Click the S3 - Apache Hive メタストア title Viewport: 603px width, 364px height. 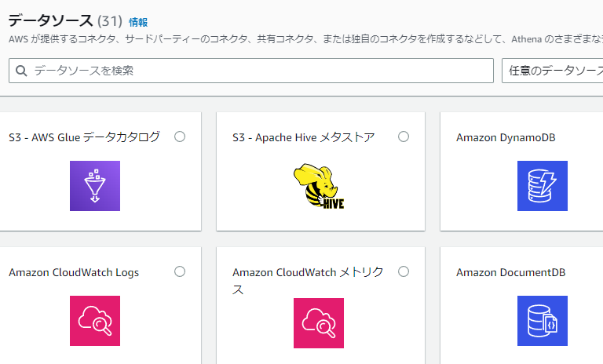[303, 137]
